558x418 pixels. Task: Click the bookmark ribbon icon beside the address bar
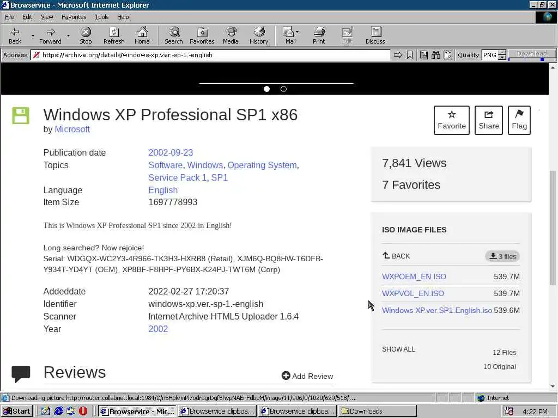[410, 55]
